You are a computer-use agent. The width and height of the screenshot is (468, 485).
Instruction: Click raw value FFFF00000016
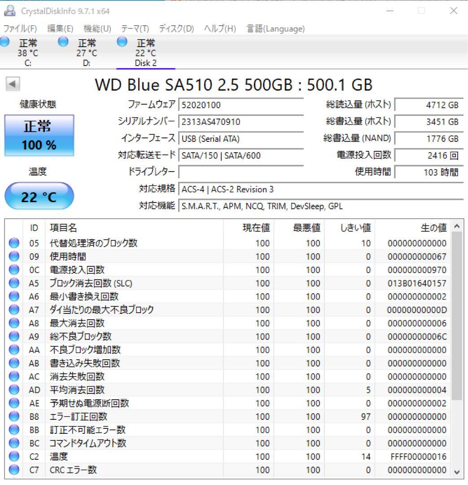point(419,457)
